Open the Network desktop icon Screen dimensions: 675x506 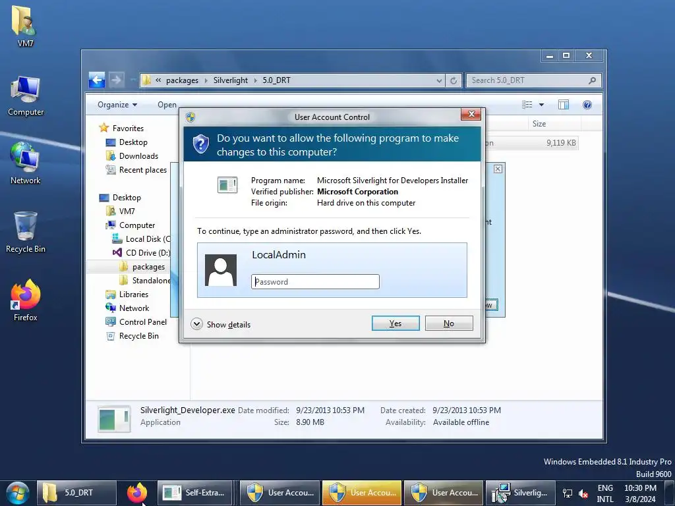pos(25,163)
